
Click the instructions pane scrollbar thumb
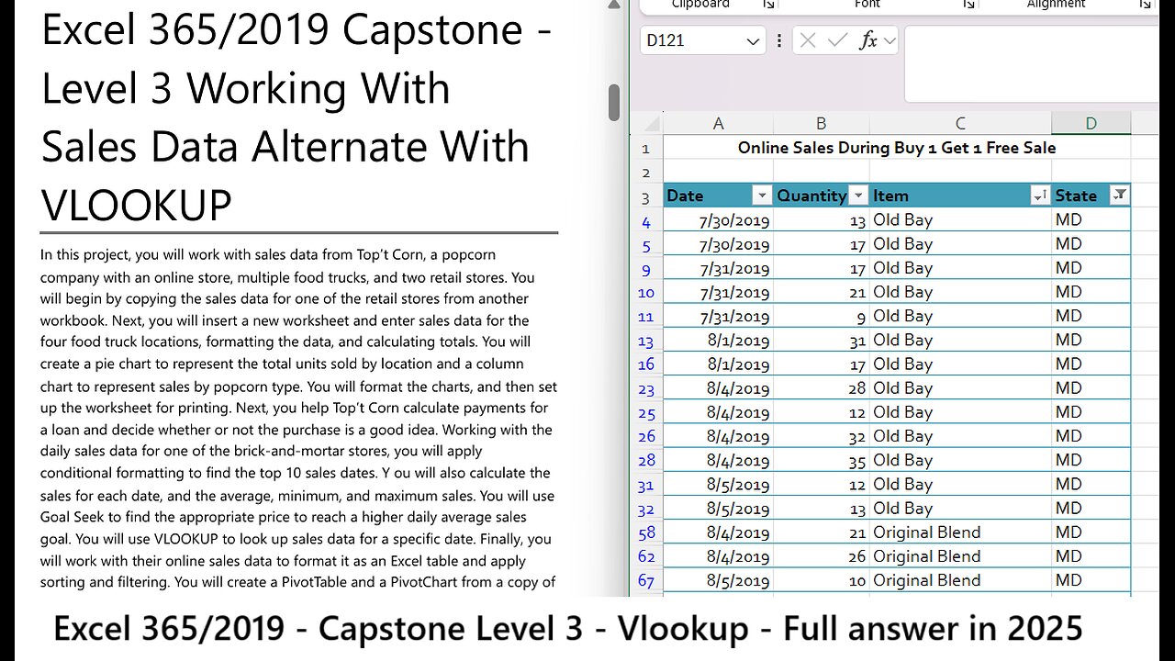[x=614, y=102]
